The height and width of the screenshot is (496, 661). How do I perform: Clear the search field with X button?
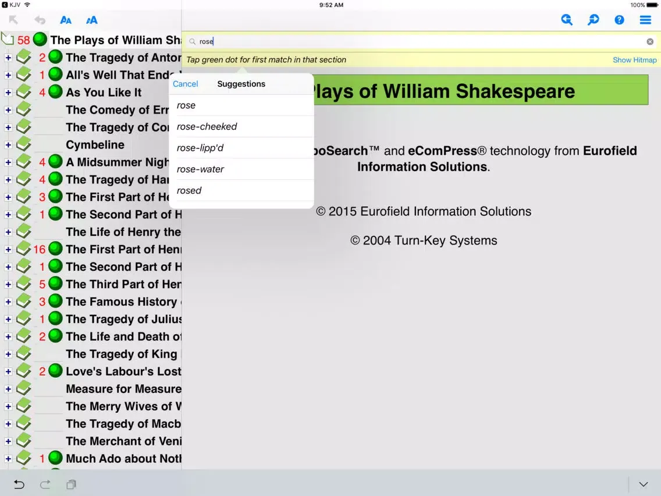click(650, 41)
